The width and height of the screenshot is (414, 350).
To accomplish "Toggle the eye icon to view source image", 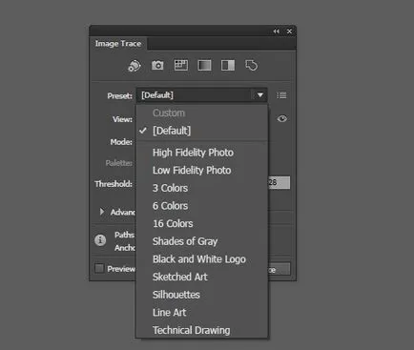I will (282, 119).
